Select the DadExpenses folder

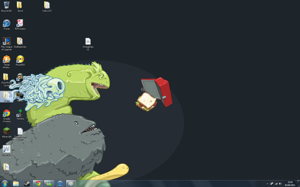click(x=20, y=42)
